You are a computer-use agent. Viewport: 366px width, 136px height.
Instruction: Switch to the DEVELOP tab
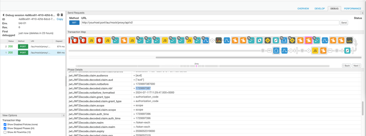tap(319, 9)
